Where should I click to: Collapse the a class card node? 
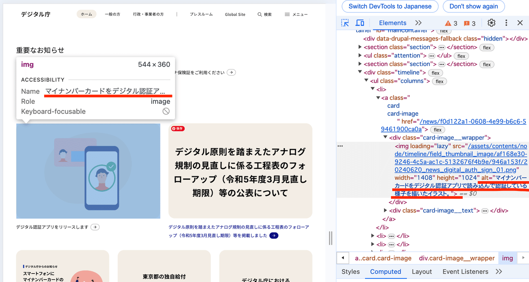coord(378,98)
